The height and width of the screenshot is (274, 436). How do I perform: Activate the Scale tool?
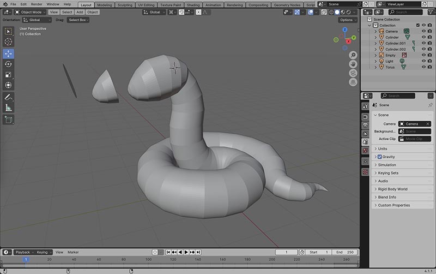pyautogui.click(x=9, y=75)
